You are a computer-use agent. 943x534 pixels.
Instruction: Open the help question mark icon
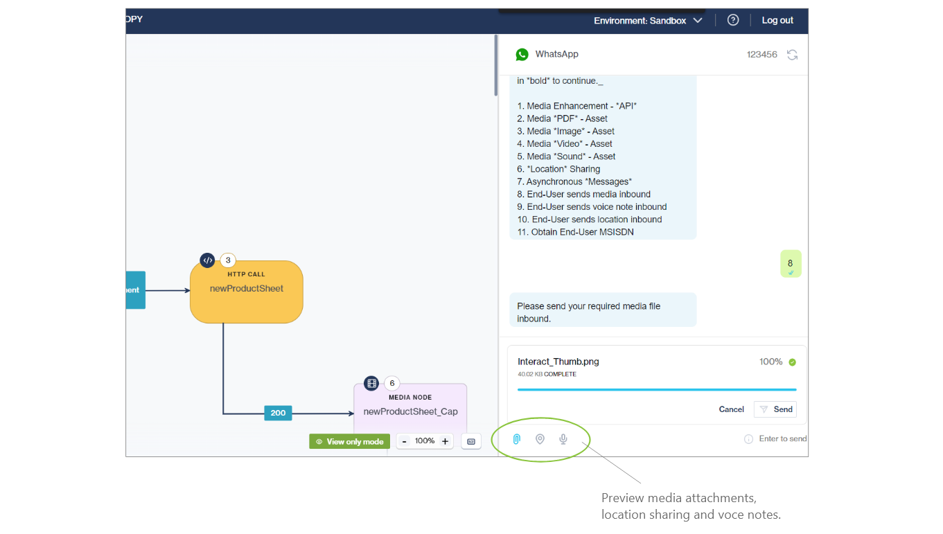(x=732, y=20)
